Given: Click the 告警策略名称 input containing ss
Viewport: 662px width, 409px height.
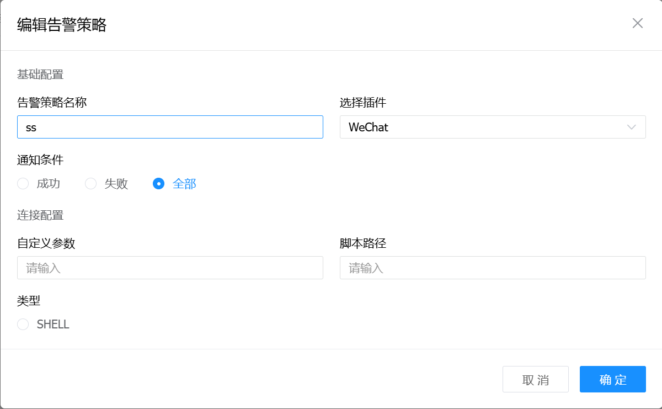Looking at the screenshot, I should tap(170, 127).
